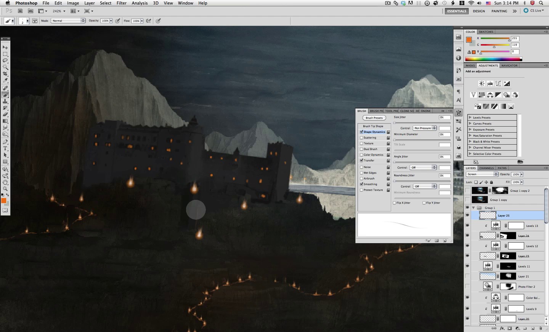Switch to the Channels tab

[486, 168]
